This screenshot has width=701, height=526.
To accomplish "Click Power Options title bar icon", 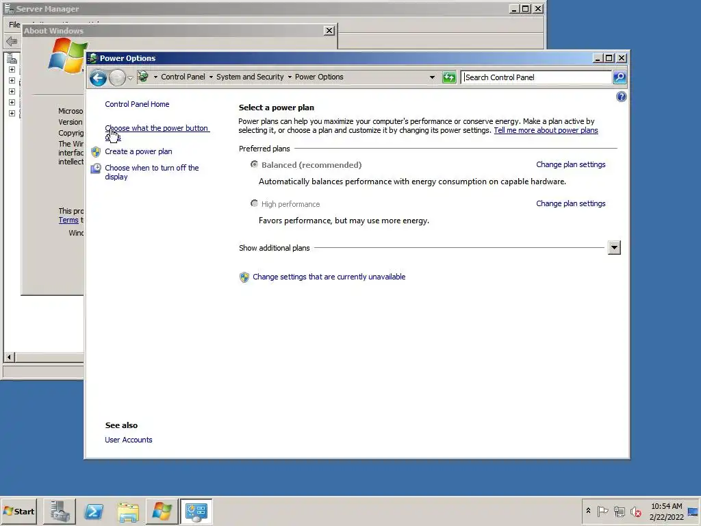I will tap(92, 58).
